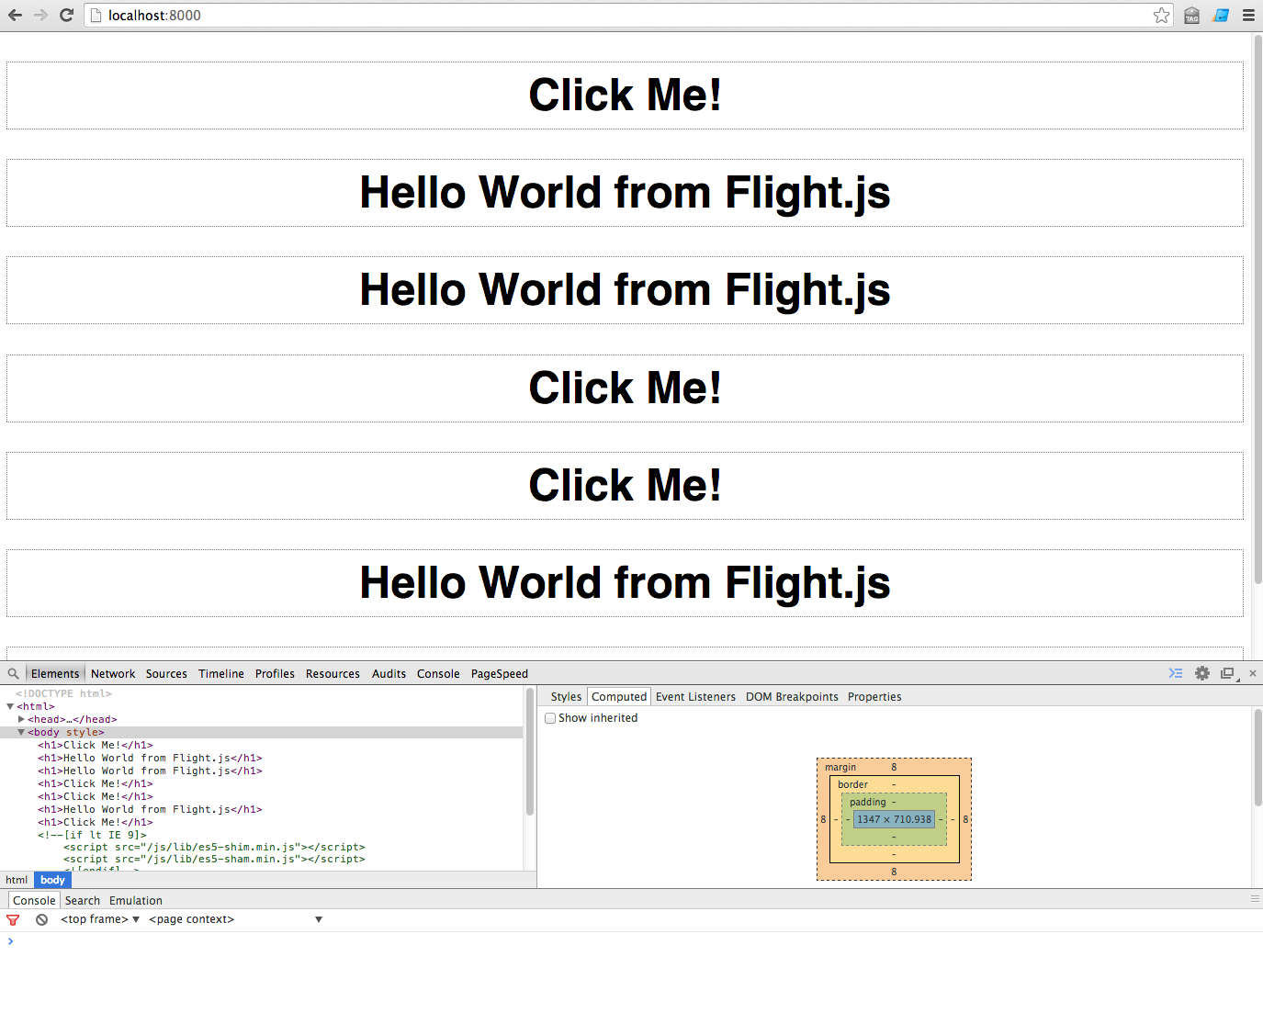Switch to the Timeline tab
Image resolution: width=1263 pixels, height=1024 pixels.
pos(221,673)
